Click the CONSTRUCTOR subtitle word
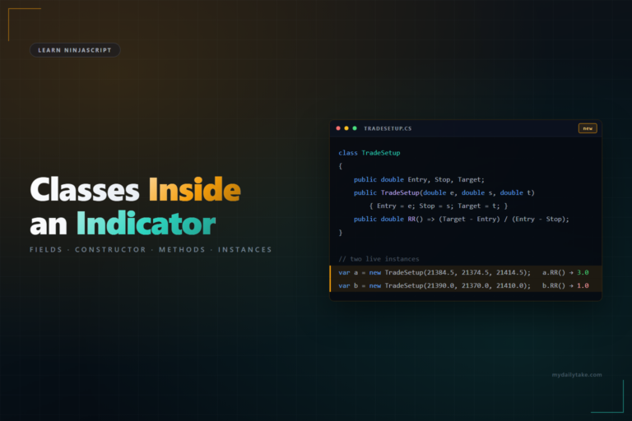This screenshot has width=632, height=421. click(x=110, y=250)
